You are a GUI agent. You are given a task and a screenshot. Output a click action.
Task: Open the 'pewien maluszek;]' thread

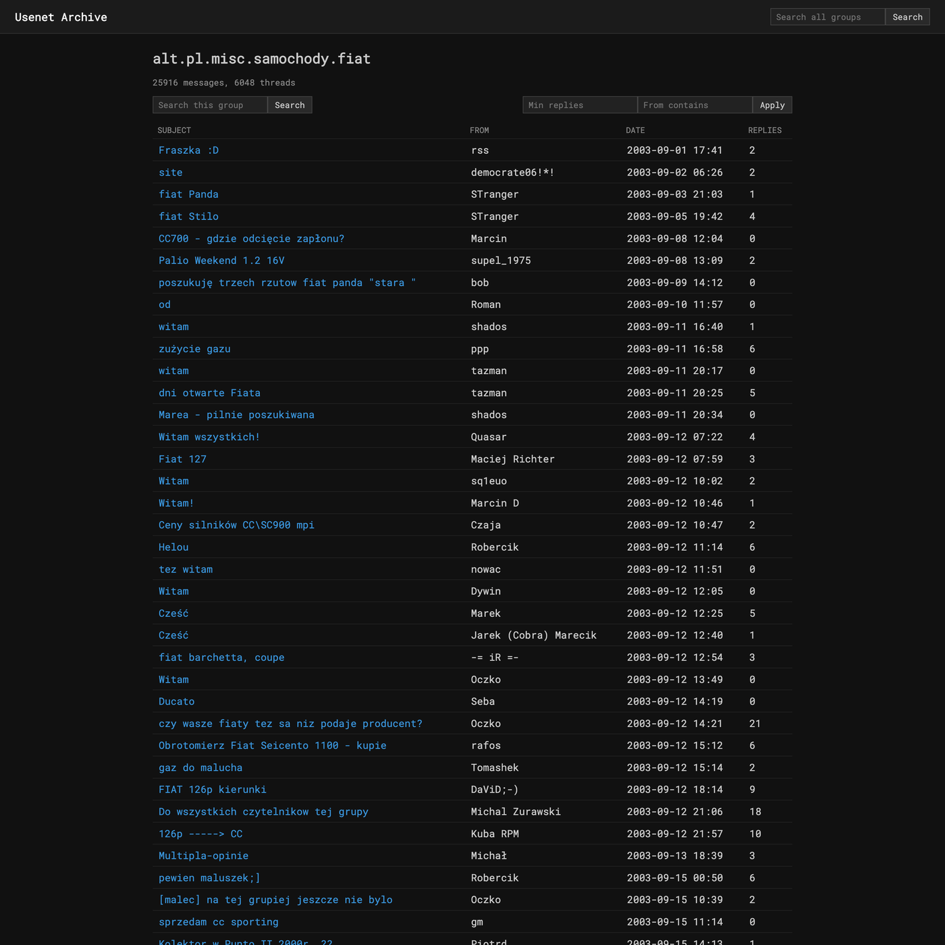tap(209, 878)
